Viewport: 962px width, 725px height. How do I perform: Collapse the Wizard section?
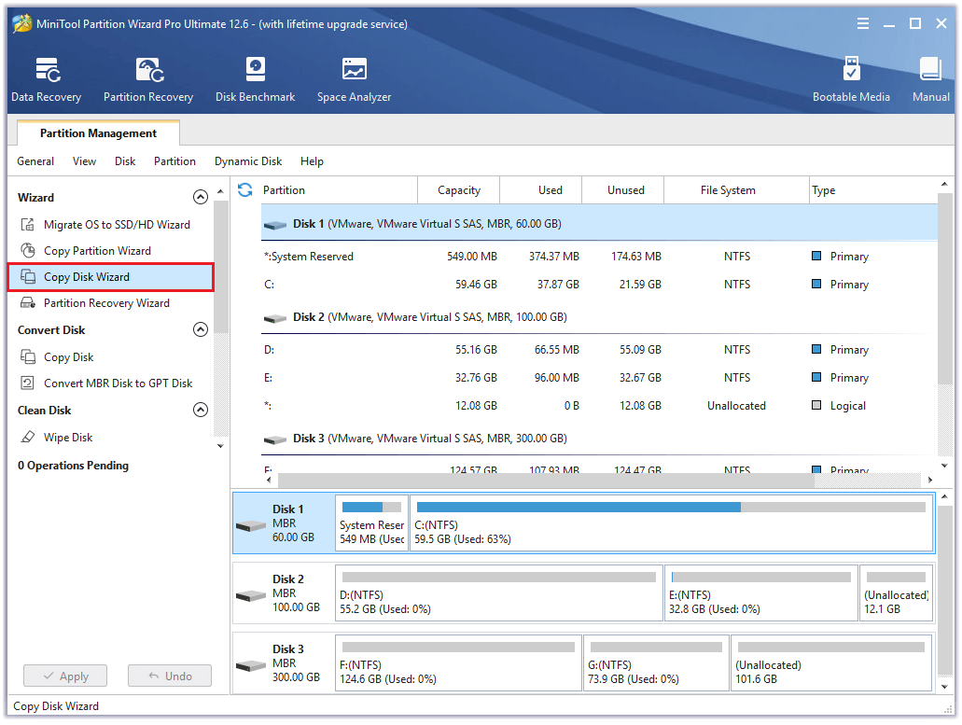pos(201,197)
